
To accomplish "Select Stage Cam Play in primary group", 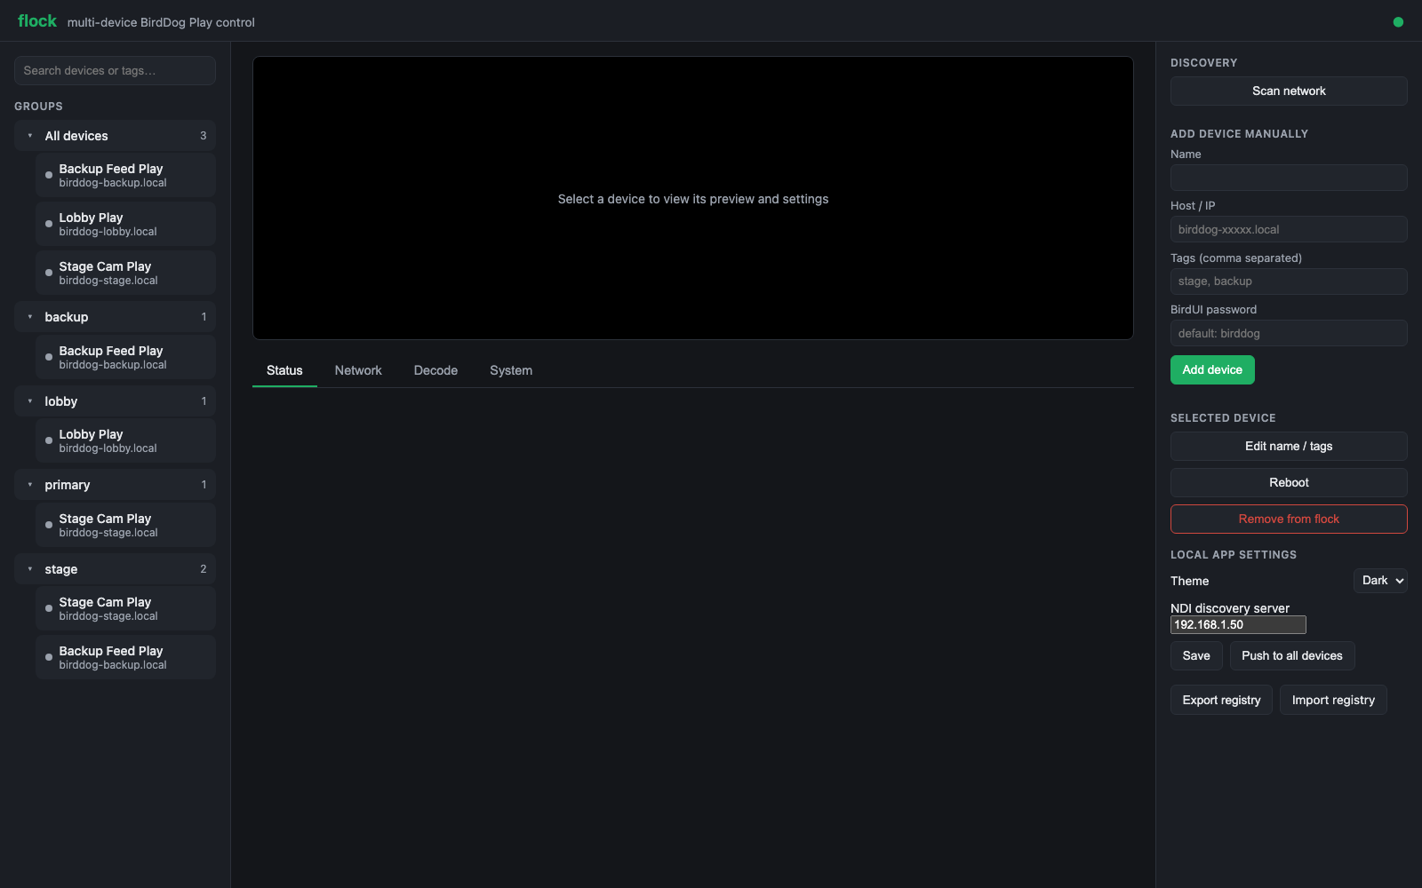I will coord(125,525).
